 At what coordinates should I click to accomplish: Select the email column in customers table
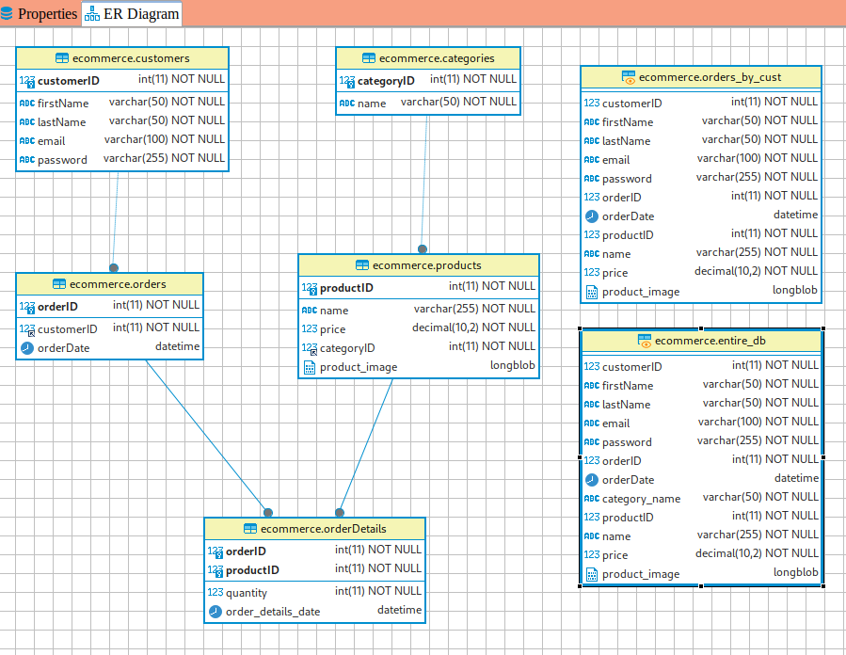pyautogui.click(x=51, y=141)
